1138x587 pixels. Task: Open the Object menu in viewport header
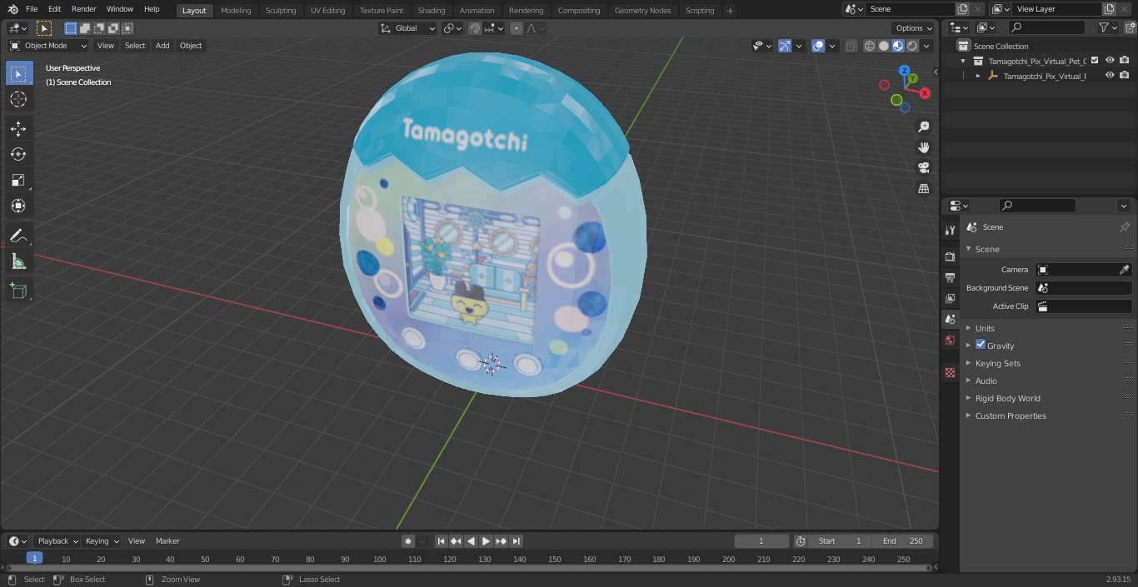coord(191,46)
